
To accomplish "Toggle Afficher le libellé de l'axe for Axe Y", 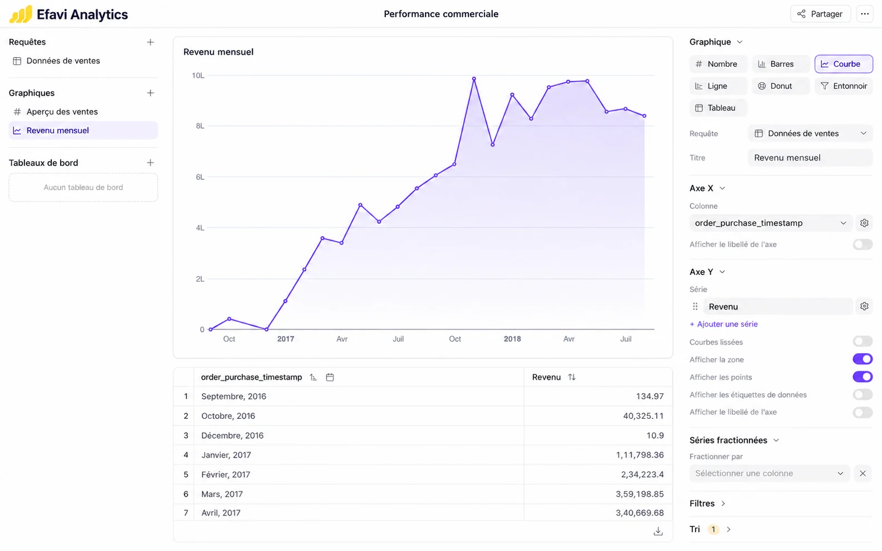I will click(863, 413).
